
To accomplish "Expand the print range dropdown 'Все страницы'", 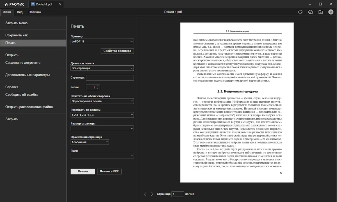I will click(102, 68).
